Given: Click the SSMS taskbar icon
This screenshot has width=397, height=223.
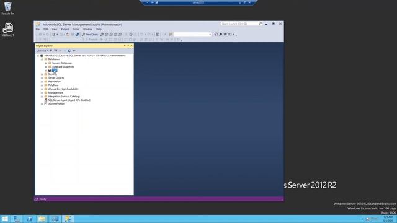Looking at the screenshot, I should pyautogui.click(x=68, y=219).
